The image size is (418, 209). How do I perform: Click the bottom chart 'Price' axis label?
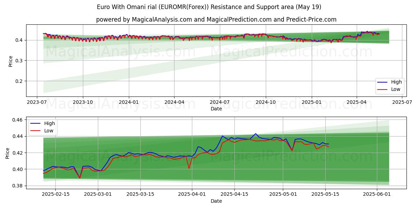(x=8, y=153)
